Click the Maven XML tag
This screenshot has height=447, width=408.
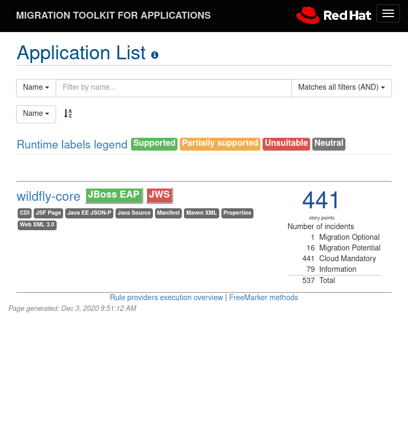point(201,213)
